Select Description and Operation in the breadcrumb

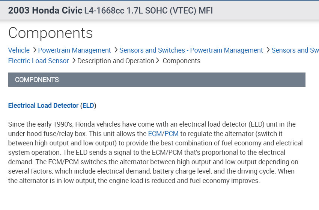pos(116,61)
